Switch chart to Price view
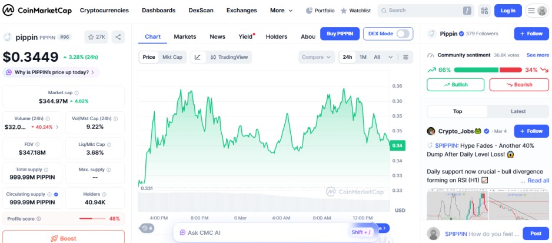This screenshot has width=552, height=243. click(x=148, y=57)
